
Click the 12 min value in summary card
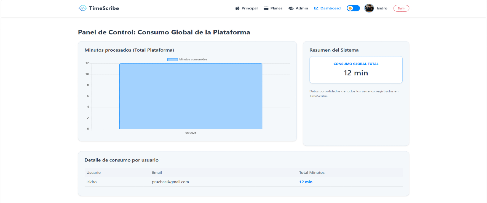356,73
